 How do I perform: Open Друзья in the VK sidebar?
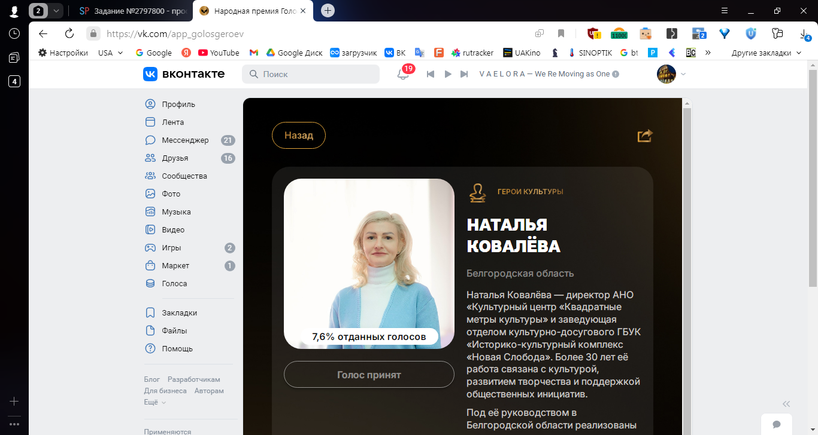click(175, 158)
